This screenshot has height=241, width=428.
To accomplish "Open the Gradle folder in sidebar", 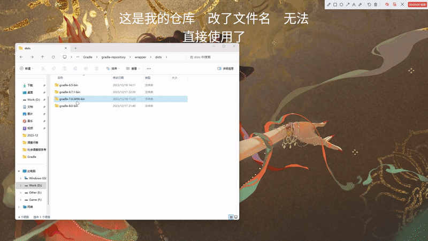I will point(32,157).
